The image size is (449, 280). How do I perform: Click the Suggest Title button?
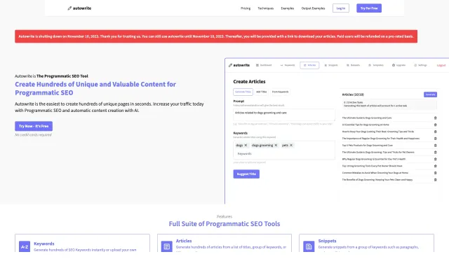247,174
